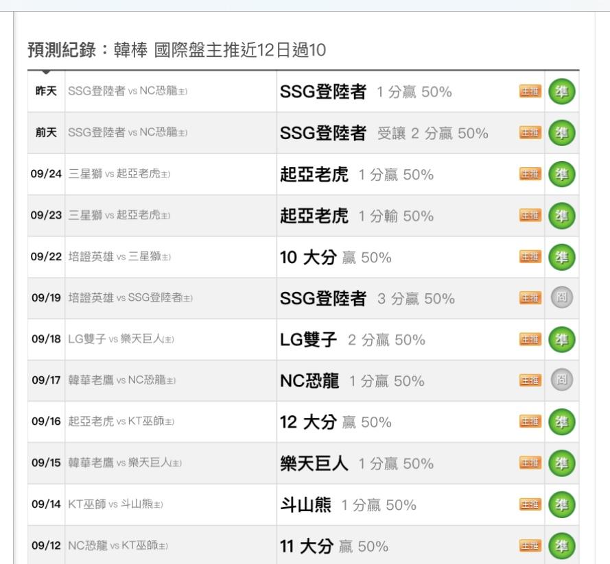Select the 起亞老虎 1分贏 50% prediction
This screenshot has width=610, height=564.
(357, 174)
